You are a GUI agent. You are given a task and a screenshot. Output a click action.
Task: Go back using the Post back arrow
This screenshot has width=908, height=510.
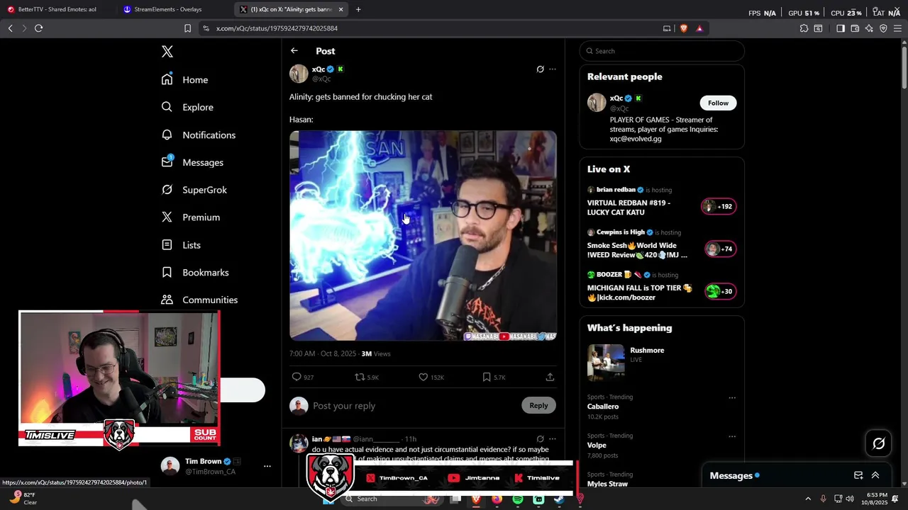pyautogui.click(x=294, y=51)
